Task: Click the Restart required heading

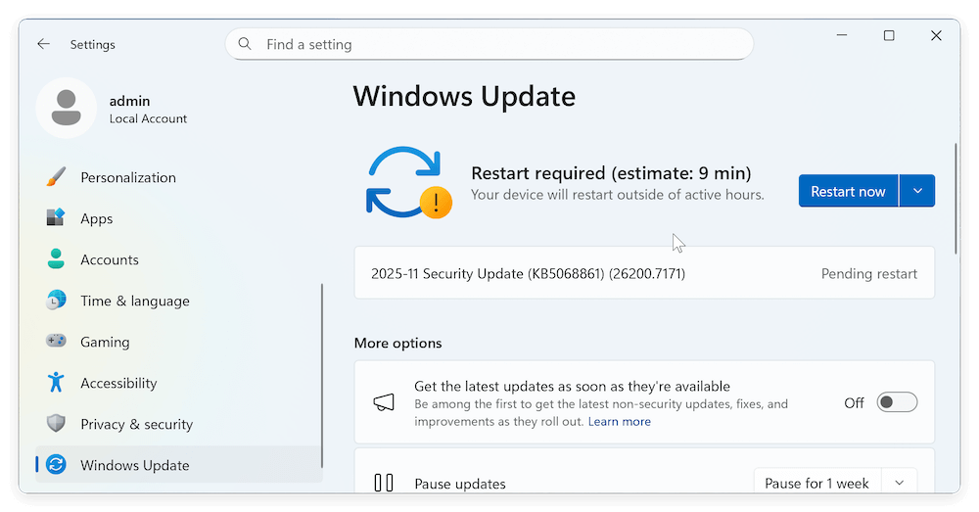Action: [x=611, y=173]
